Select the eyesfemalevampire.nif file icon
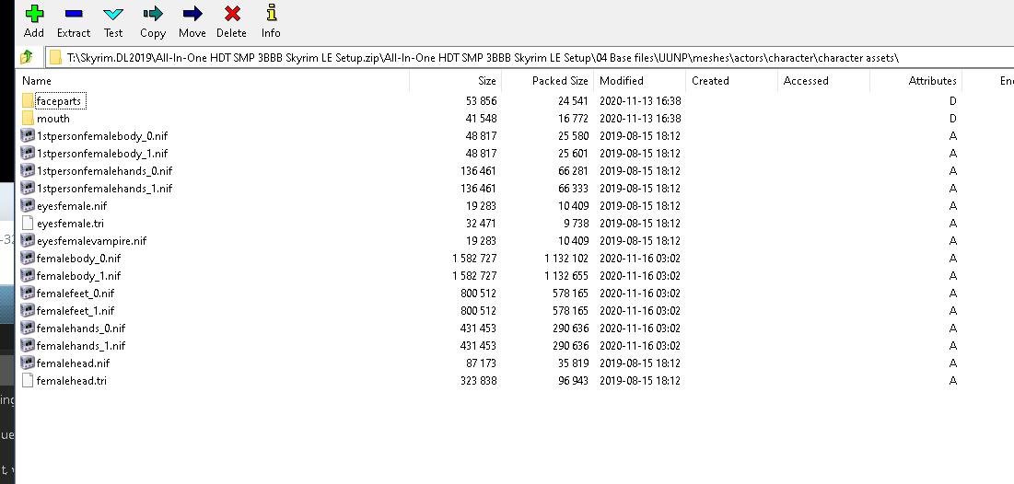 tap(27, 240)
